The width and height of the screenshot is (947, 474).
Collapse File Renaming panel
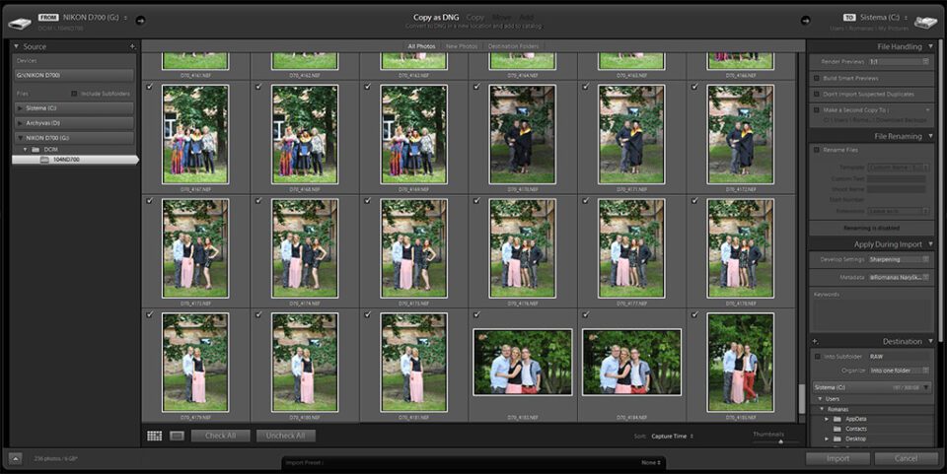[x=930, y=136]
